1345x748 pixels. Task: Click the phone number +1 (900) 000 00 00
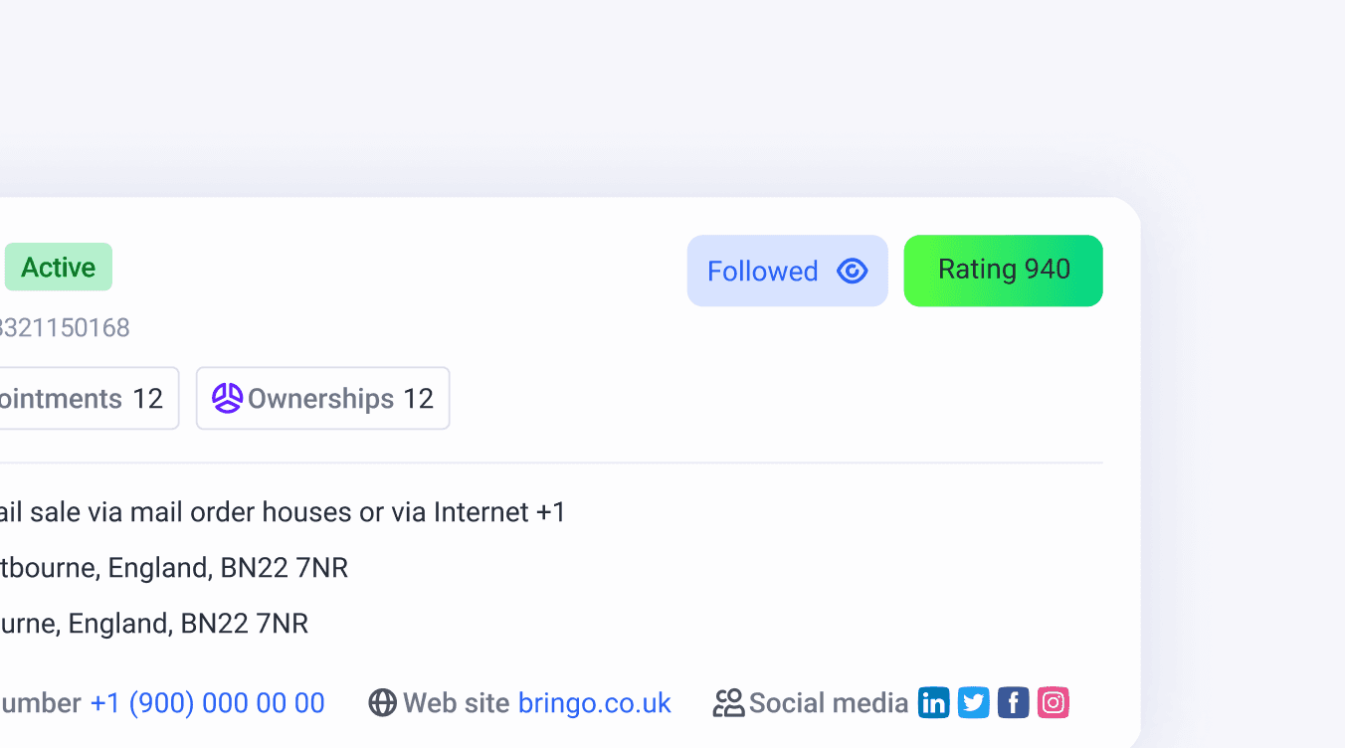tap(207, 703)
